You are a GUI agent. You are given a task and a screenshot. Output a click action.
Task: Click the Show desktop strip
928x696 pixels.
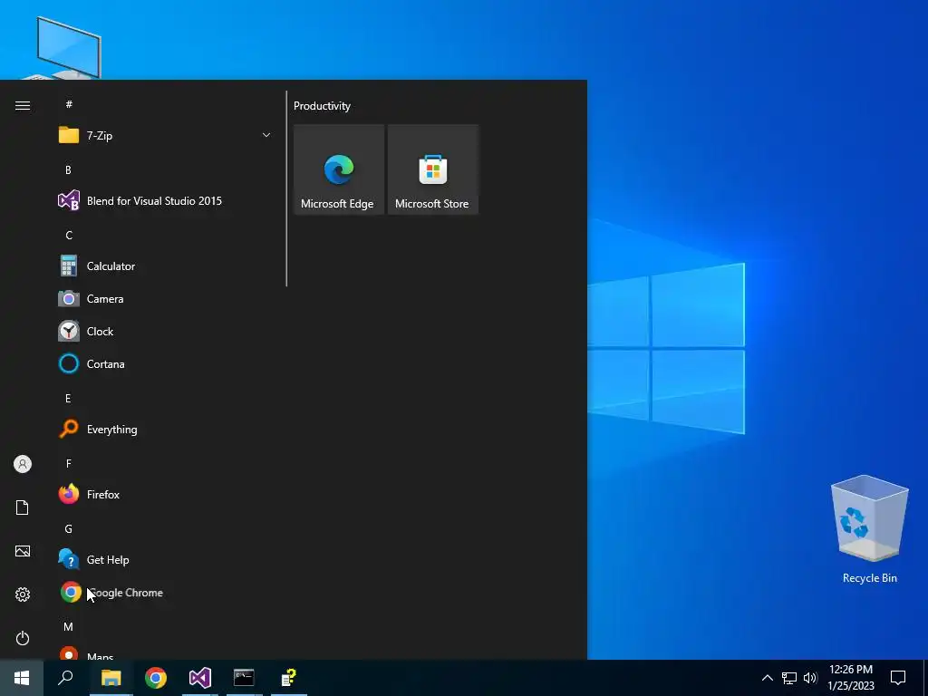coord(925,678)
